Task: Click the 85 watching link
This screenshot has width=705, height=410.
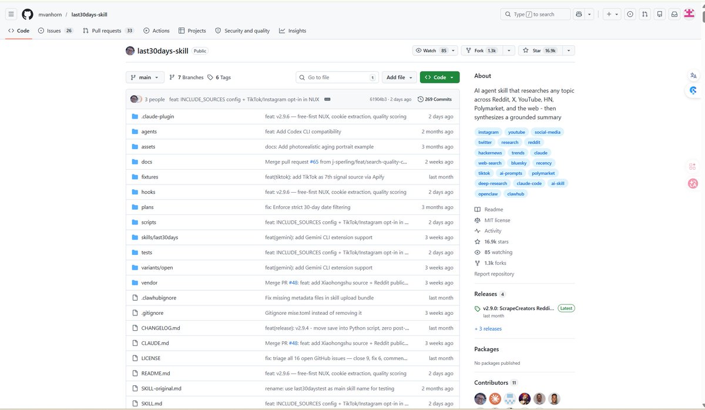Action: click(498, 253)
